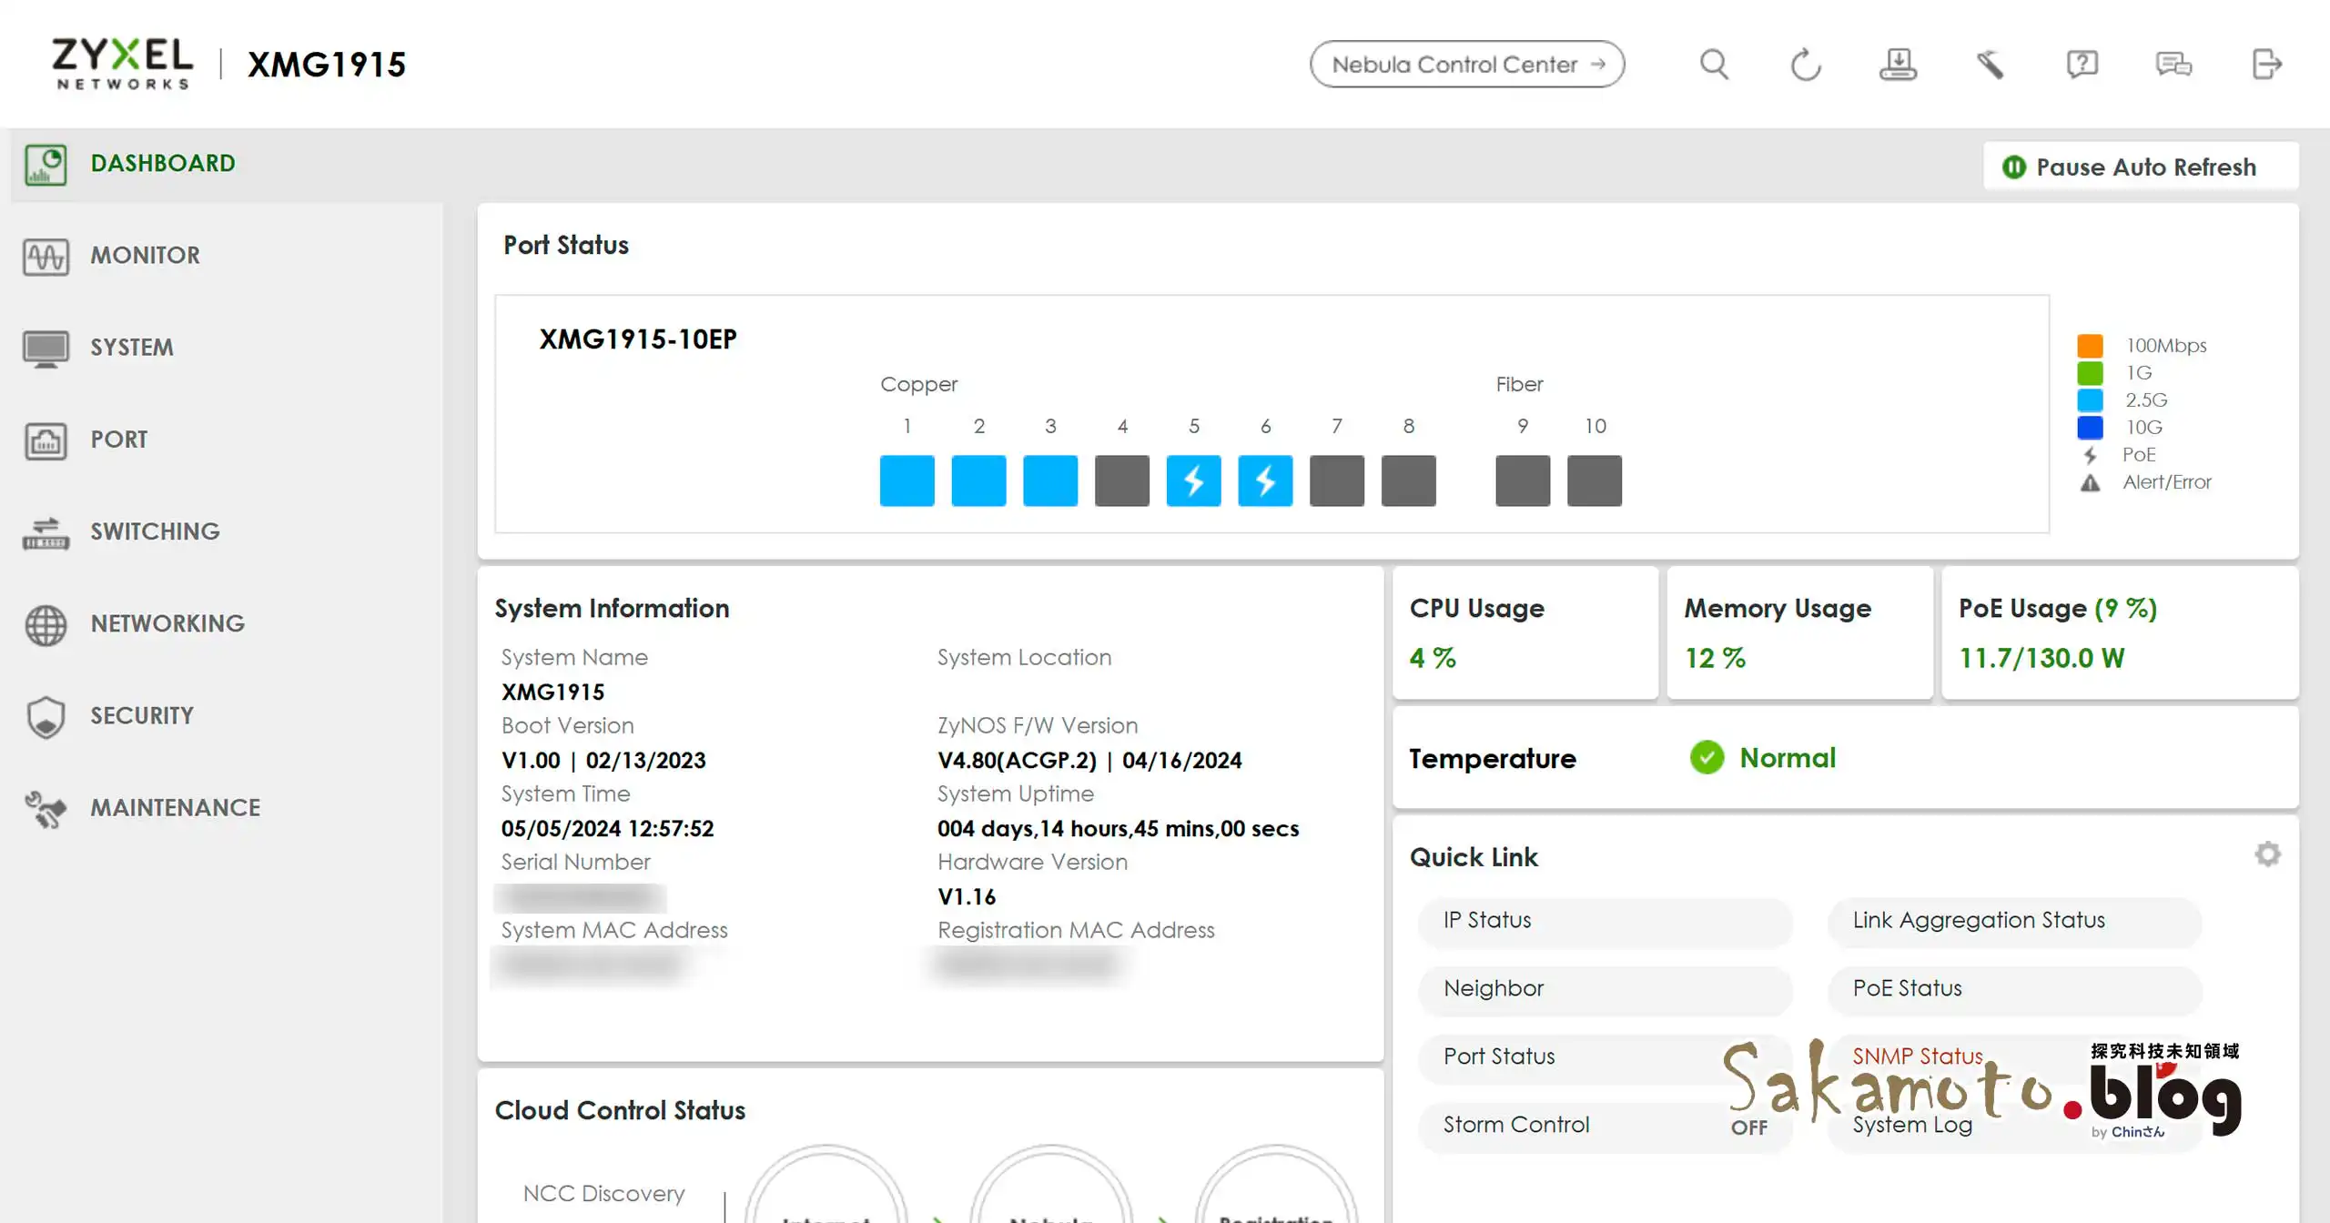Click the save configuration download icon
The width and height of the screenshot is (2330, 1223).
tap(1898, 65)
